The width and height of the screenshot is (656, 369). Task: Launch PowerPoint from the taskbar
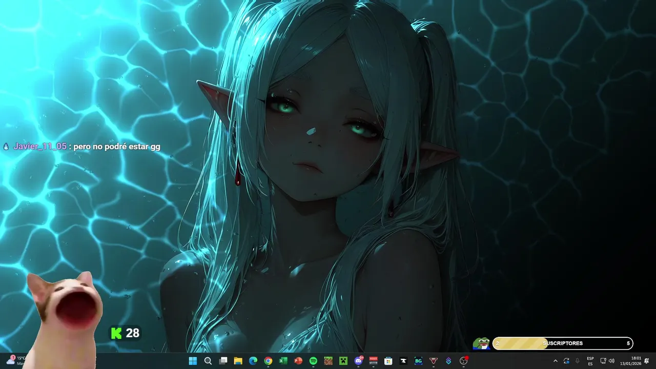(298, 361)
